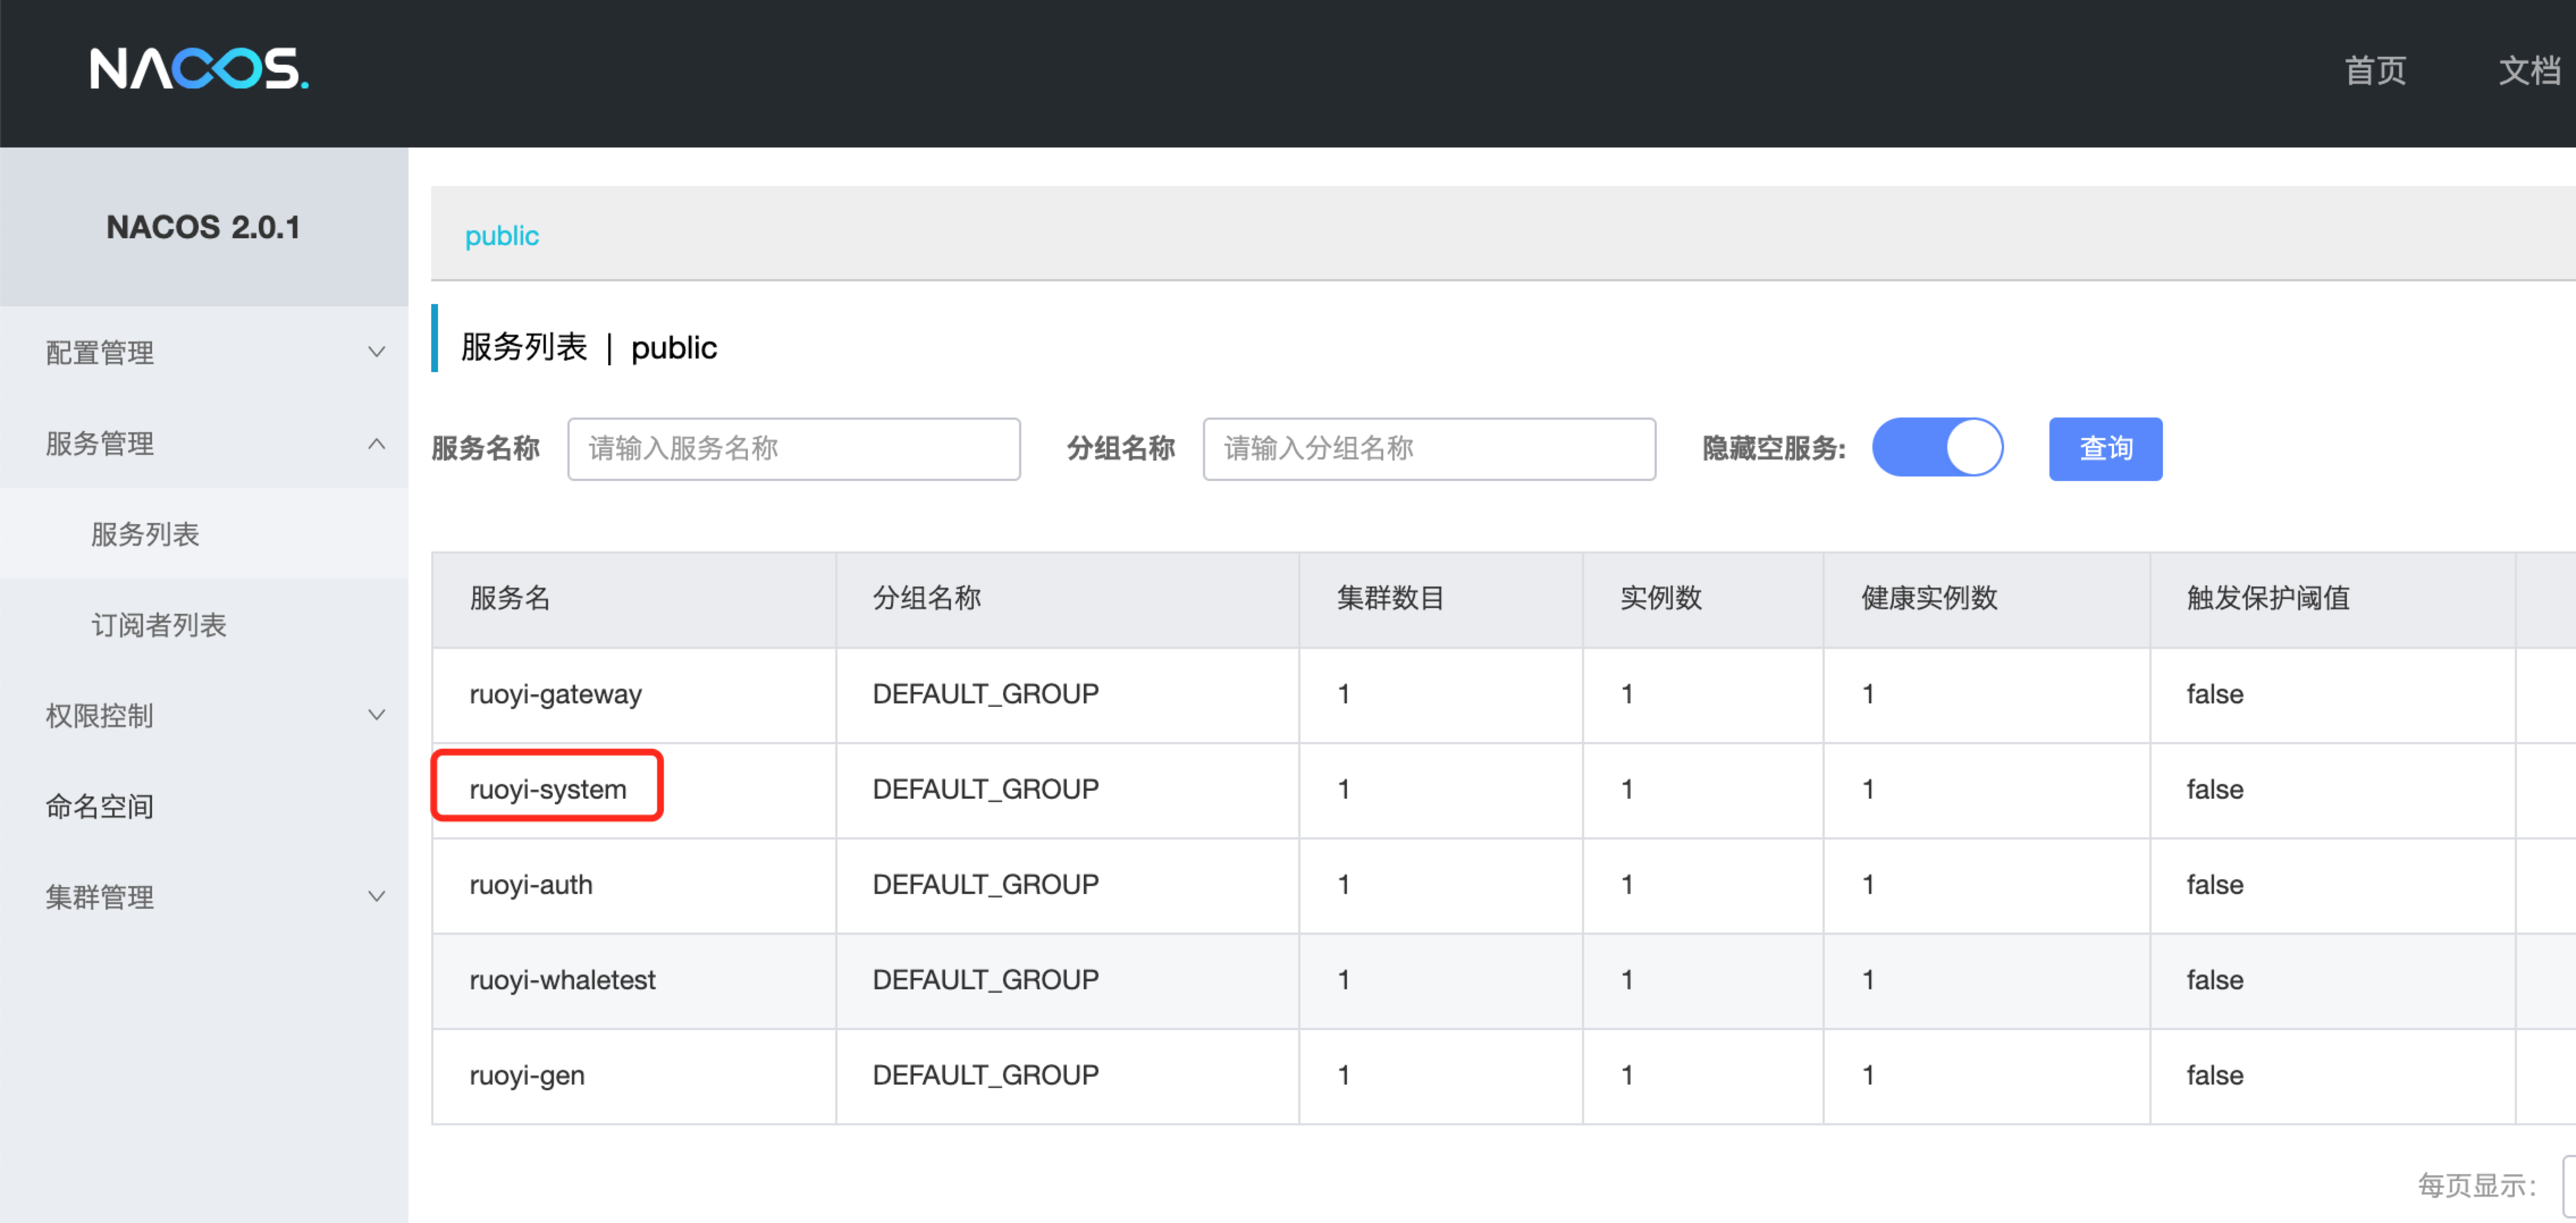Expand the 集群管理 menu chevron
Screen dimensions: 2576x1223
tap(376, 896)
